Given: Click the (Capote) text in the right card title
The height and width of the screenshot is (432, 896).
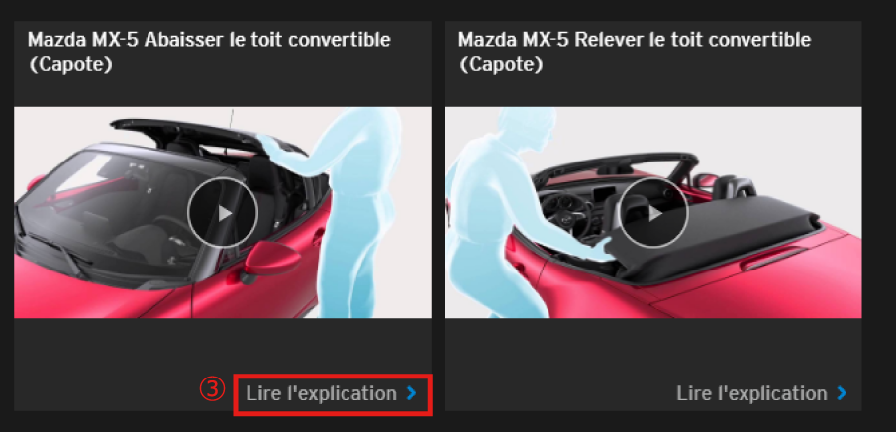Looking at the screenshot, I should pos(501,64).
